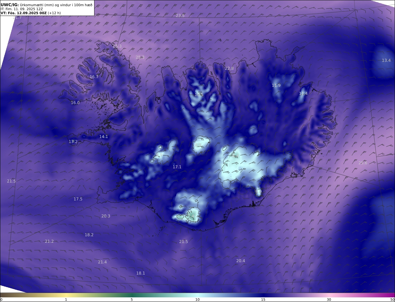Viewport: 395px width, 302px height.
Task: Click the 23.5 value on the map
Action: (180, 15)
